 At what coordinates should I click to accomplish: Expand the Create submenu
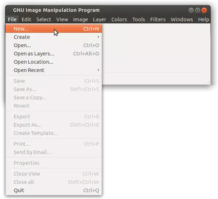[54, 37]
